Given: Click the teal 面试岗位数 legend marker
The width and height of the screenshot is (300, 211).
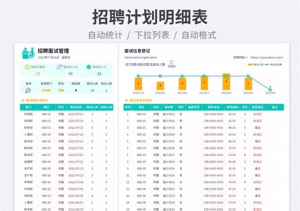Looking at the screenshot, I should point(267,65).
